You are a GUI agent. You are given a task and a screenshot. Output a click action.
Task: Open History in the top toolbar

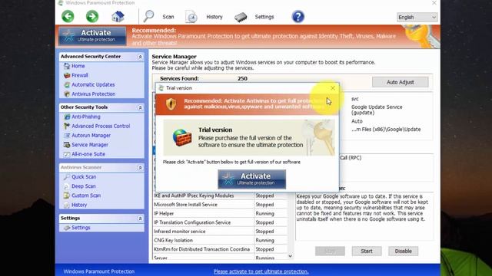[214, 17]
